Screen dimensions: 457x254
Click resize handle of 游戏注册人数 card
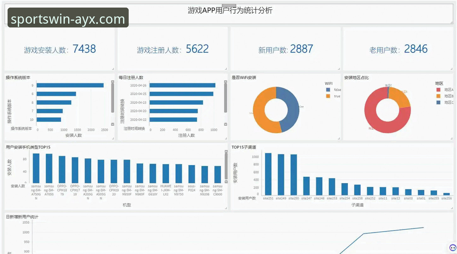226,69
